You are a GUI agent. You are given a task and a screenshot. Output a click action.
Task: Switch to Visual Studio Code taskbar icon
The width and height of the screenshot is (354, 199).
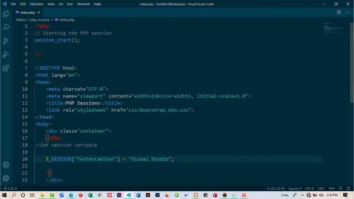[129, 195]
